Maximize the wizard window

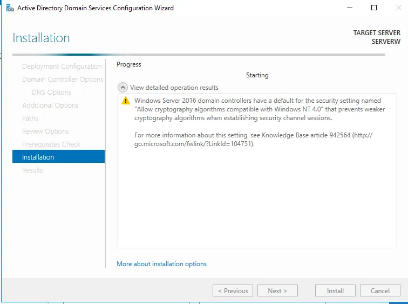point(374,8)
